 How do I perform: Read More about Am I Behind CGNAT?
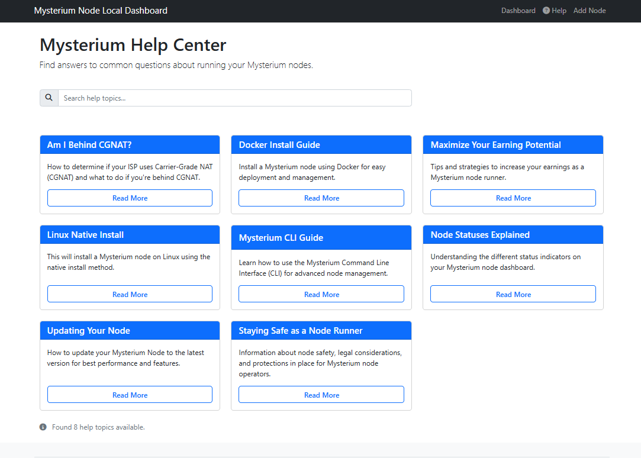130,198
